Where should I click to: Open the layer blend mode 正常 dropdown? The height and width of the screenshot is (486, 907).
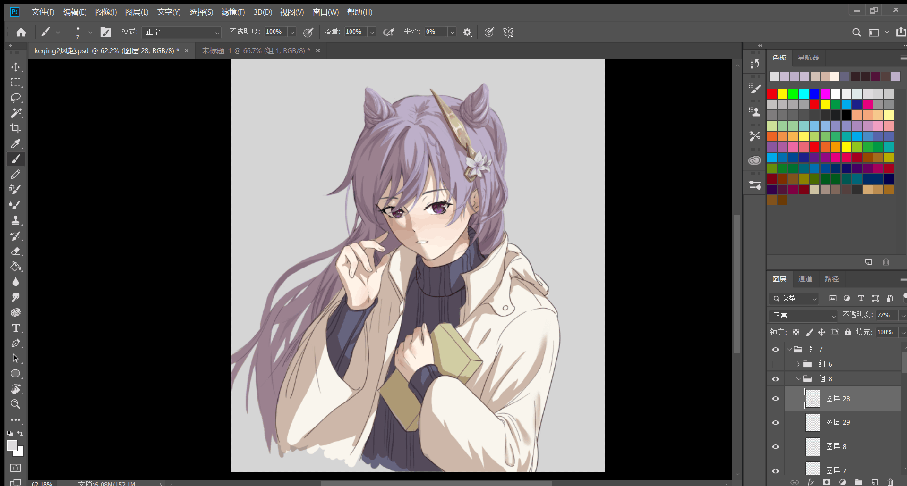[x=804, y=316]
